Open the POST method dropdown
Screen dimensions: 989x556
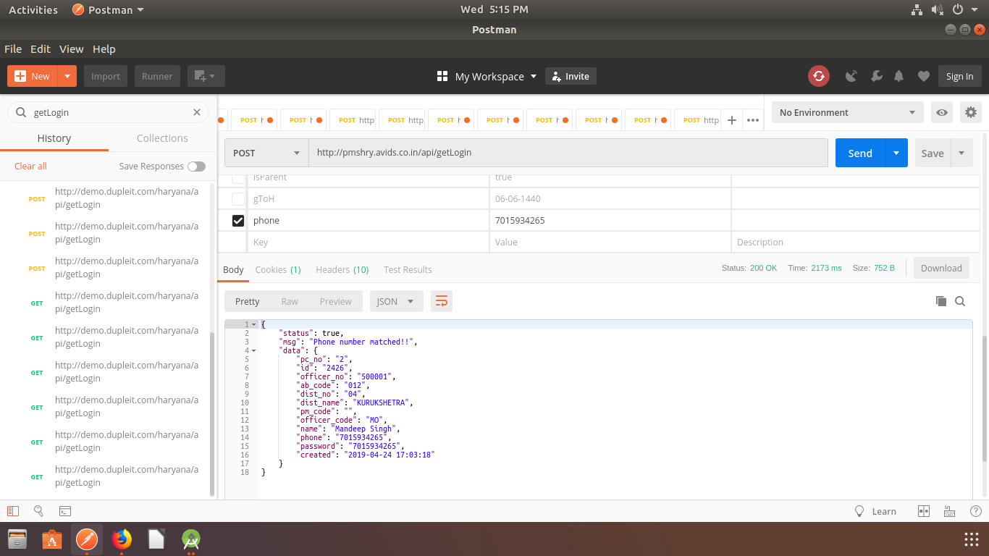tap(266, 153)
